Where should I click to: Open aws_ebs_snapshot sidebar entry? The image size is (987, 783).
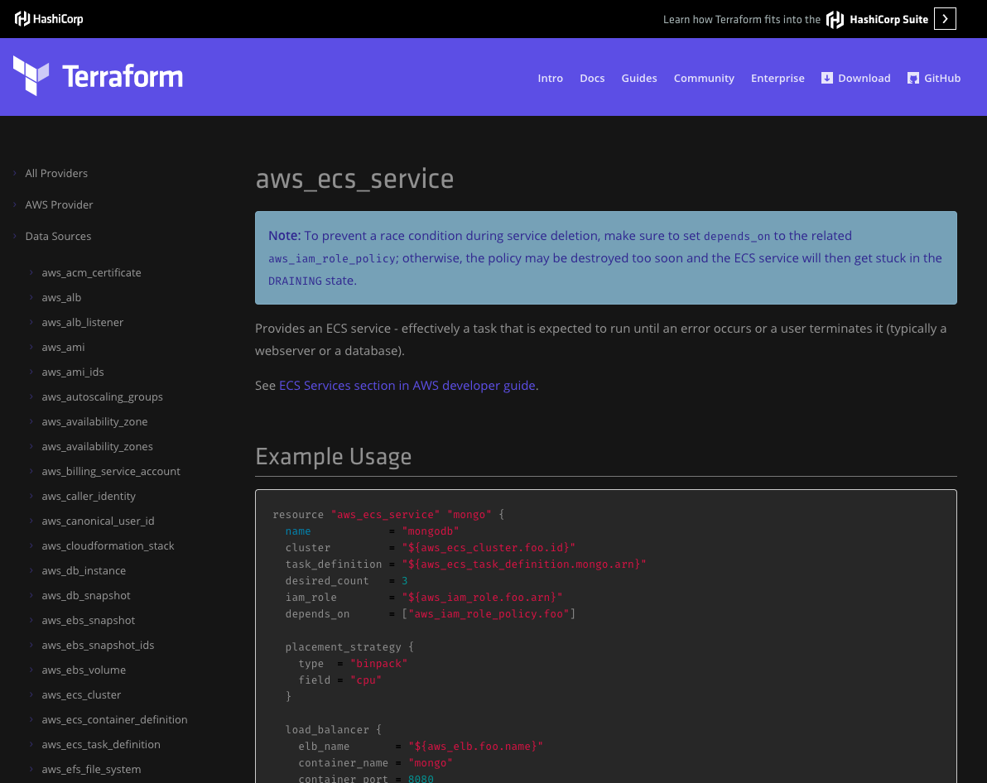pos(88,621)
